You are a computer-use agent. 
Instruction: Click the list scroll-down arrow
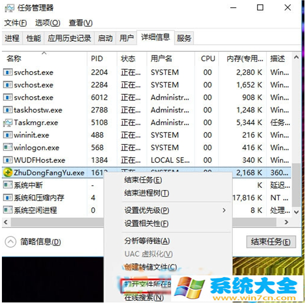tap(296, 212)
